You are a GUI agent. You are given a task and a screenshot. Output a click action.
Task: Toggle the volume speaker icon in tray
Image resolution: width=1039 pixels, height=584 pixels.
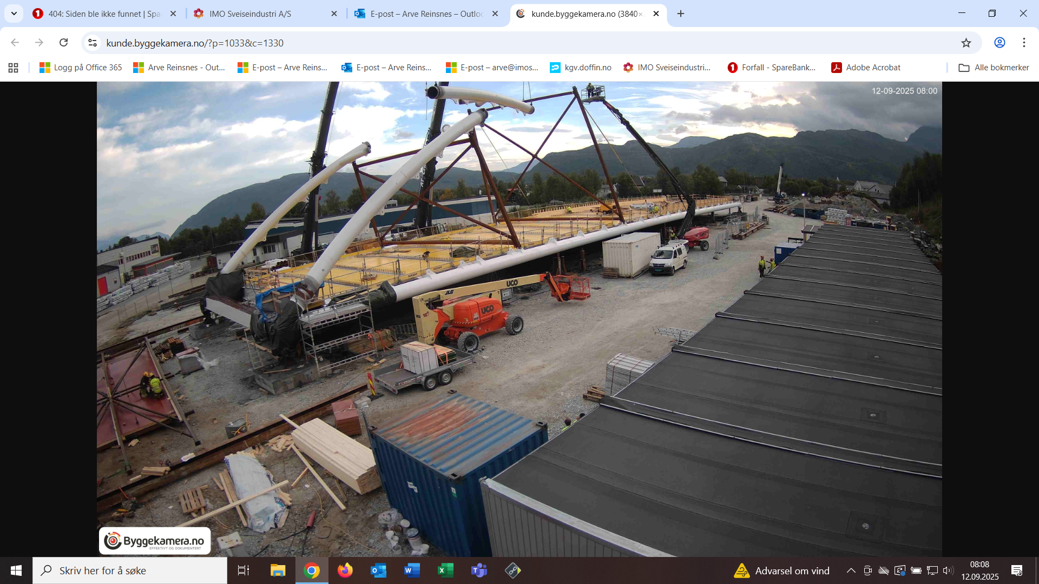tap(948, 570)
